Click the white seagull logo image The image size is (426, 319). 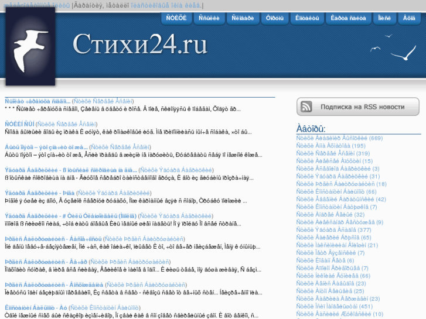tap(30, 46)
